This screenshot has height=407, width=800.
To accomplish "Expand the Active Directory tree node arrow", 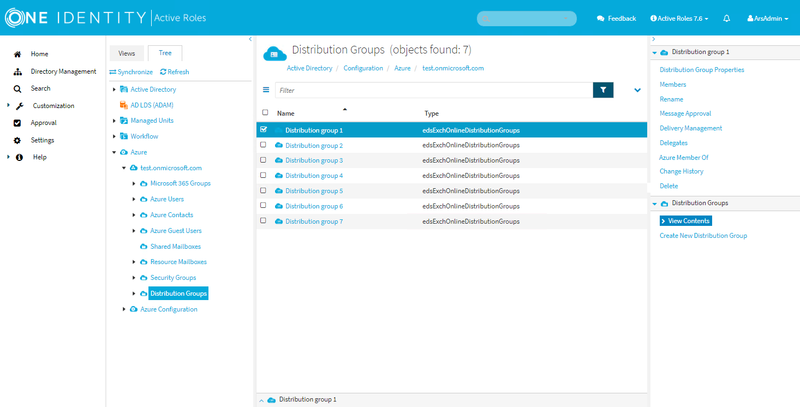I will coord(114,89).
